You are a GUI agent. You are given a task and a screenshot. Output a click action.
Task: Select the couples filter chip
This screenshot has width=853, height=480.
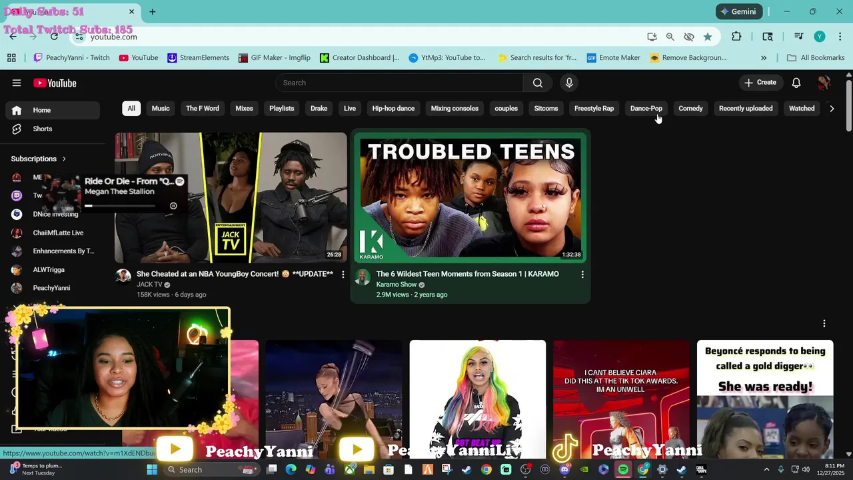506,108
